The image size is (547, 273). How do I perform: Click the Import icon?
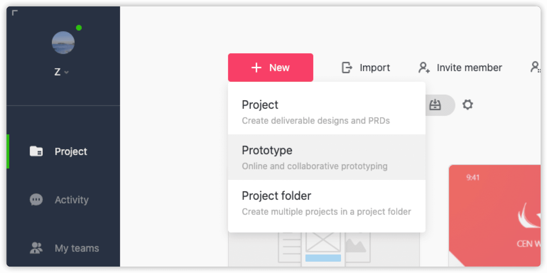click(x=347, y=68)
